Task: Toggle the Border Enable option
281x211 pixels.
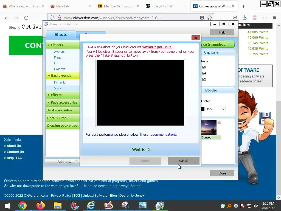Action: 206,101
